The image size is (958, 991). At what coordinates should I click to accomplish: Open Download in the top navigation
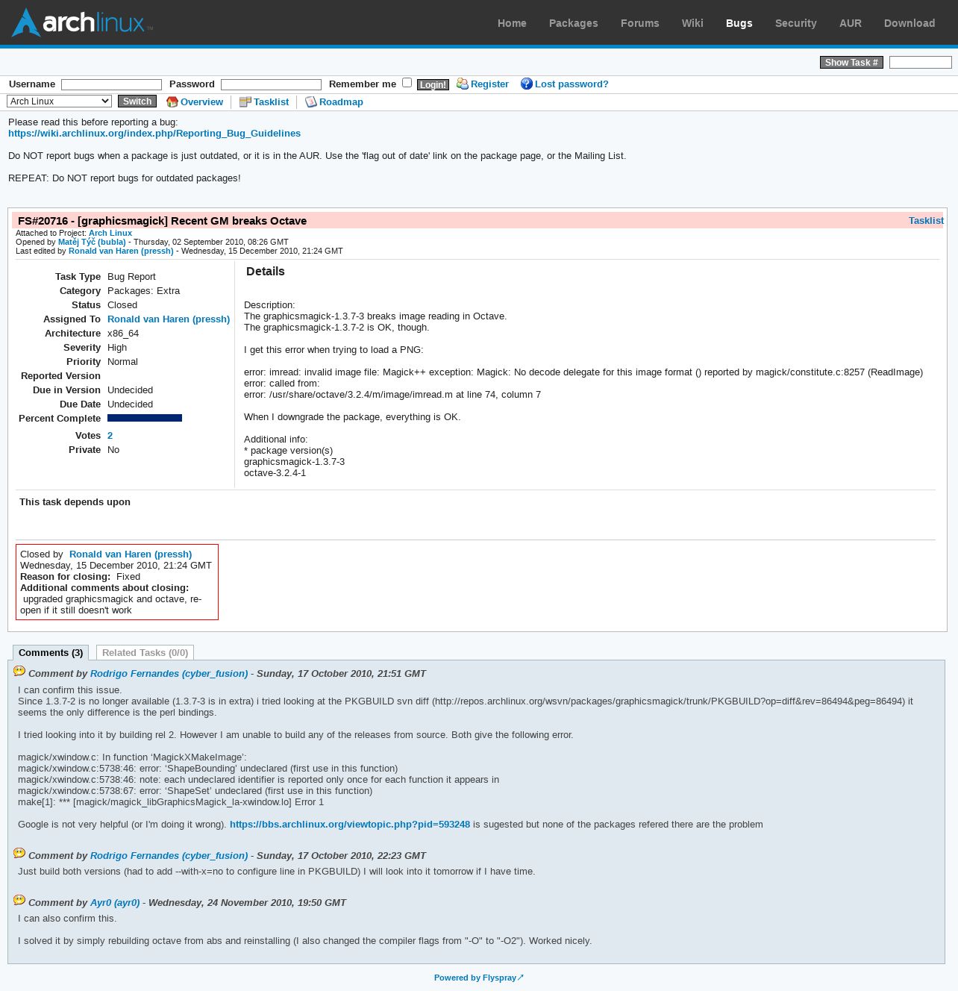909,23
